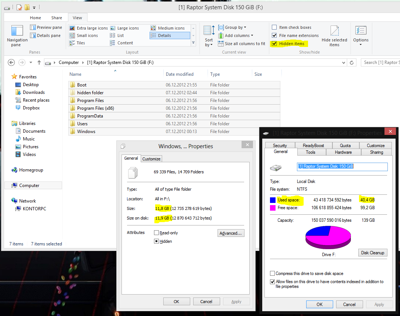This screenshot has height=316, width=400.
Task: Go back in Explorer navigation
Action: pos(11,62)
